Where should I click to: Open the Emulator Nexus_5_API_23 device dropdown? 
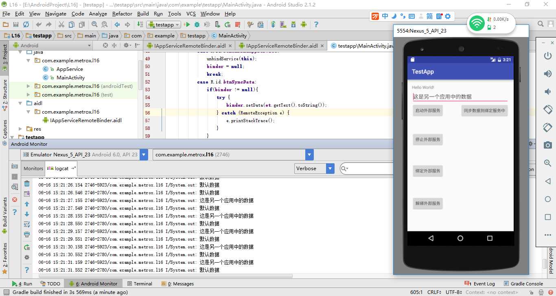coord(85,155)
